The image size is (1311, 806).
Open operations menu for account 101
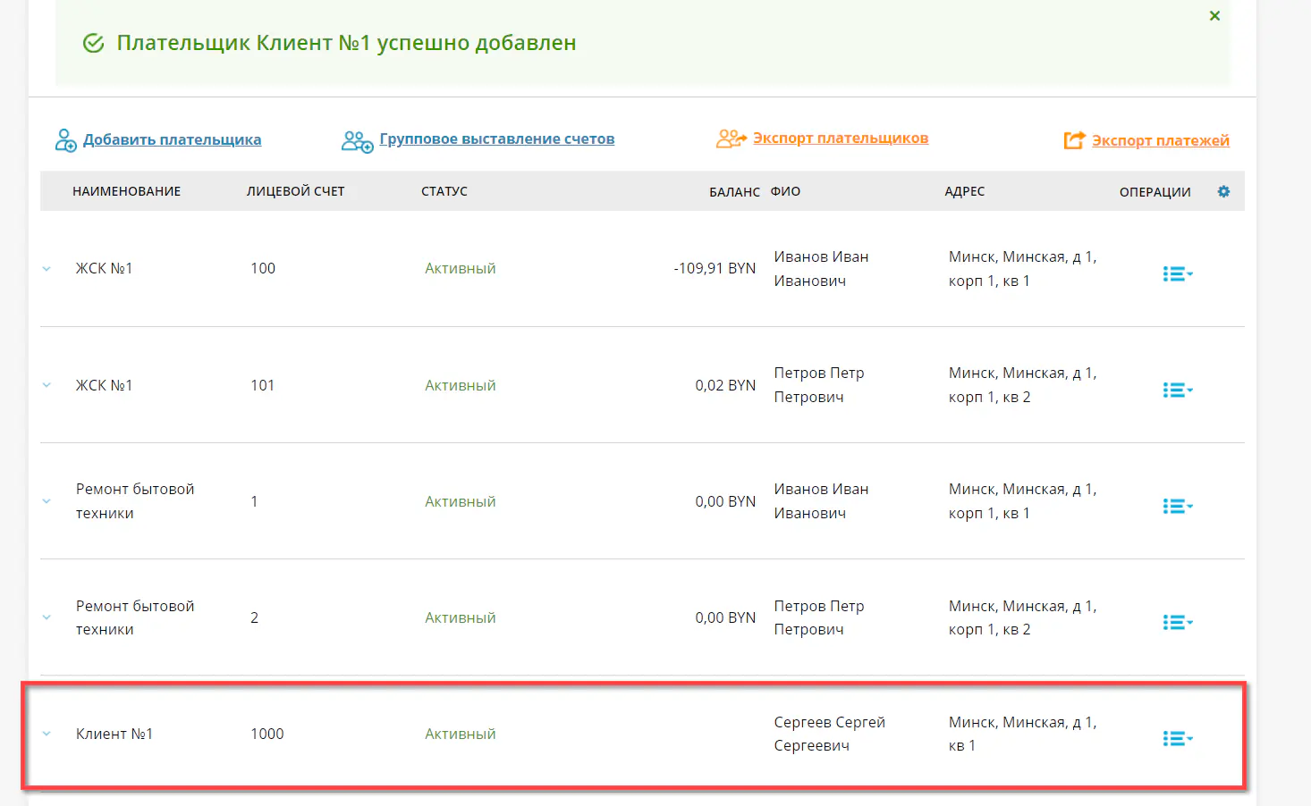(1177, 390)
